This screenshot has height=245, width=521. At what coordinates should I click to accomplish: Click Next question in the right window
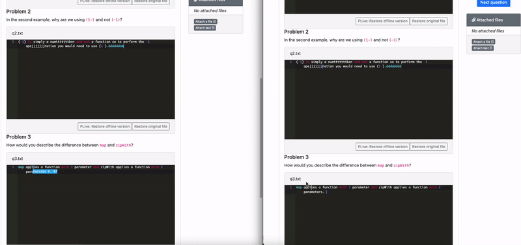(494, 3)
